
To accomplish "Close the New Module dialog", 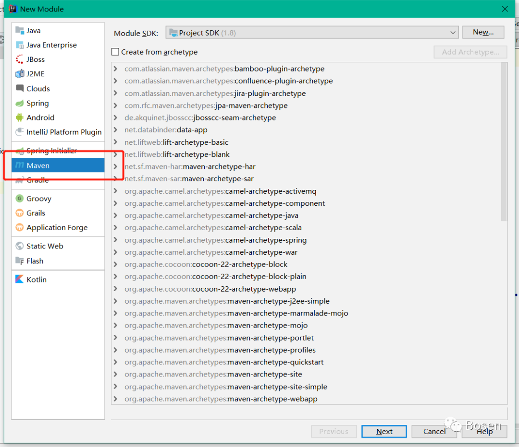I will click(x=505, y=9).
